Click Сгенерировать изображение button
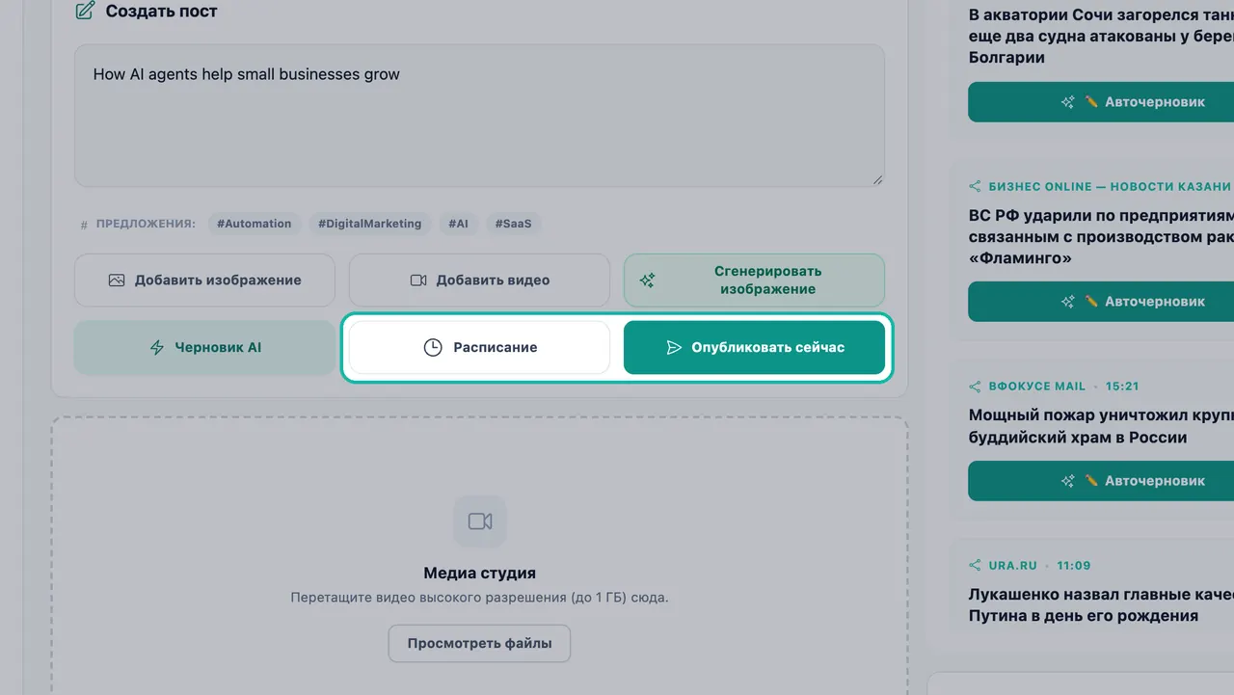 [754, 281]
